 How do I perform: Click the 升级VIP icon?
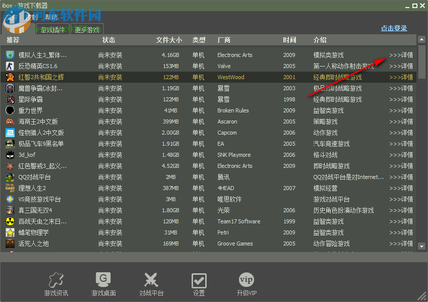tap(247, 279)
